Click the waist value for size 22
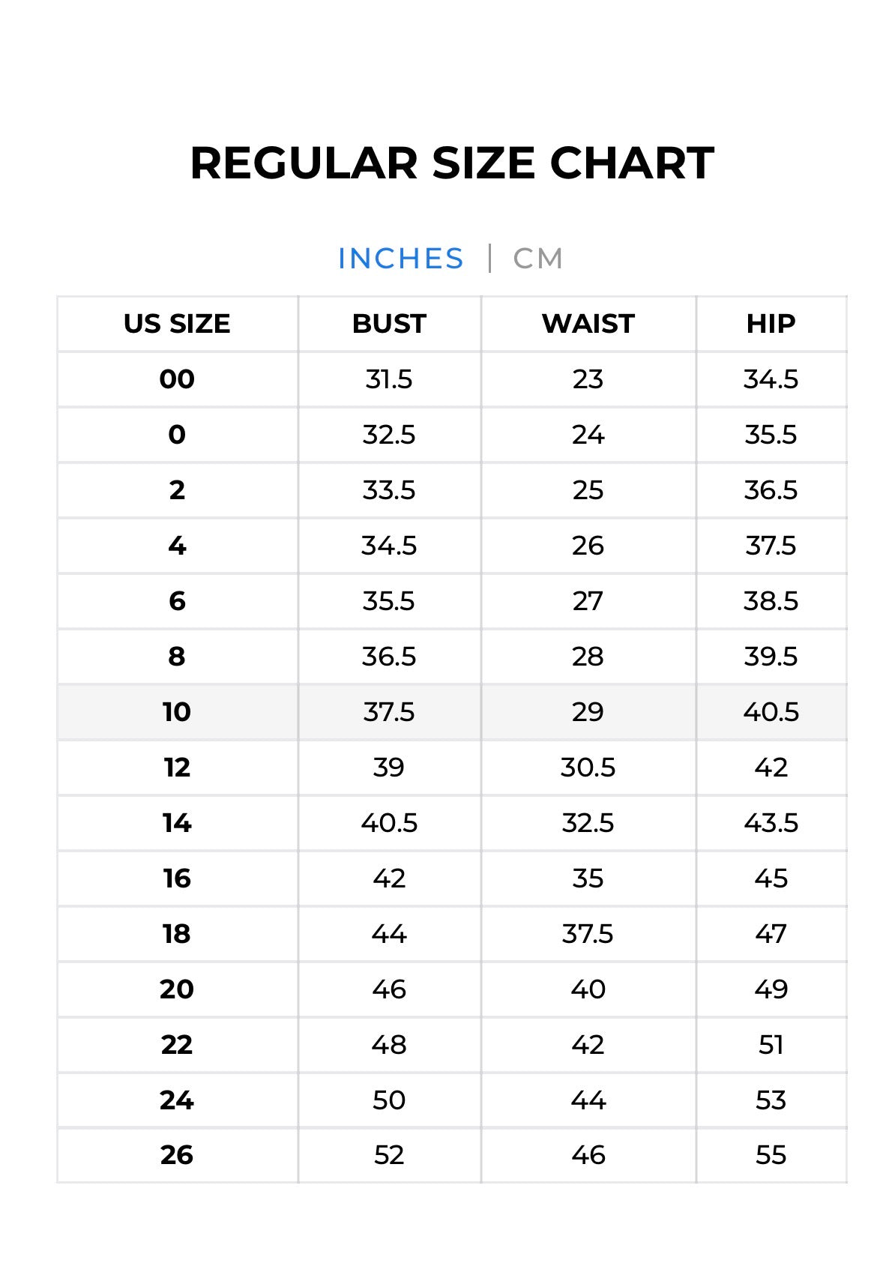Viewport: 874px width, 1272px height. pyautogui.click(x=588, y=1045)
